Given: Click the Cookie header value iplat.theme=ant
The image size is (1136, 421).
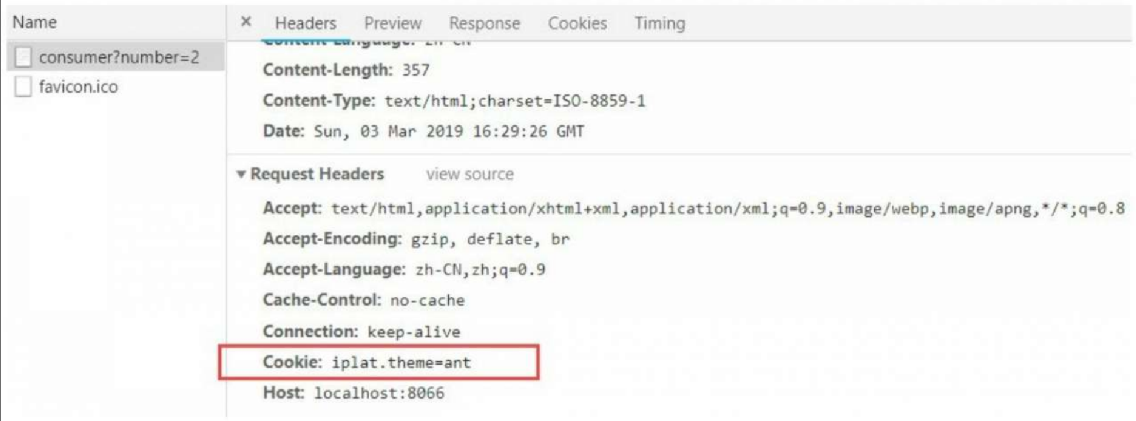Looking at the screenshot, I should coord(402,363).
